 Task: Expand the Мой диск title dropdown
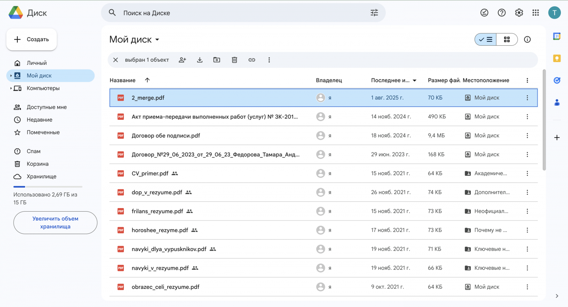click(x=157, y=40)
